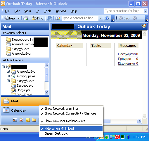149x141 pixels.
Task: Click the folder list scrollbar thumb
Action: click(46, 75)
